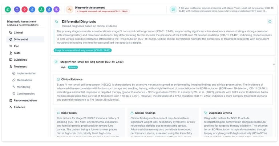Viewport: 279px width, 146px height.
Task: Click the teal Stage IV lung cancer tag
Action: pyautogui.click(x=82, y=50)
